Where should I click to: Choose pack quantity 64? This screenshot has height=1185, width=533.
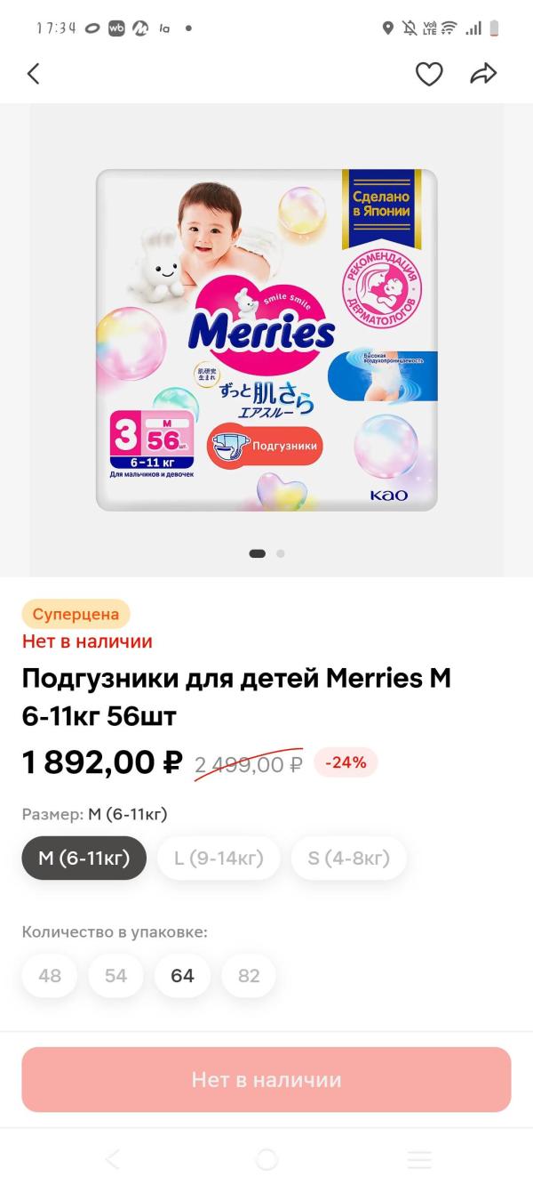point(182,975)
